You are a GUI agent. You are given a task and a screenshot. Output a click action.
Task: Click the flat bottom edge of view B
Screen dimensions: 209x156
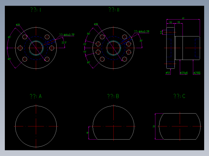pos(113,140)
